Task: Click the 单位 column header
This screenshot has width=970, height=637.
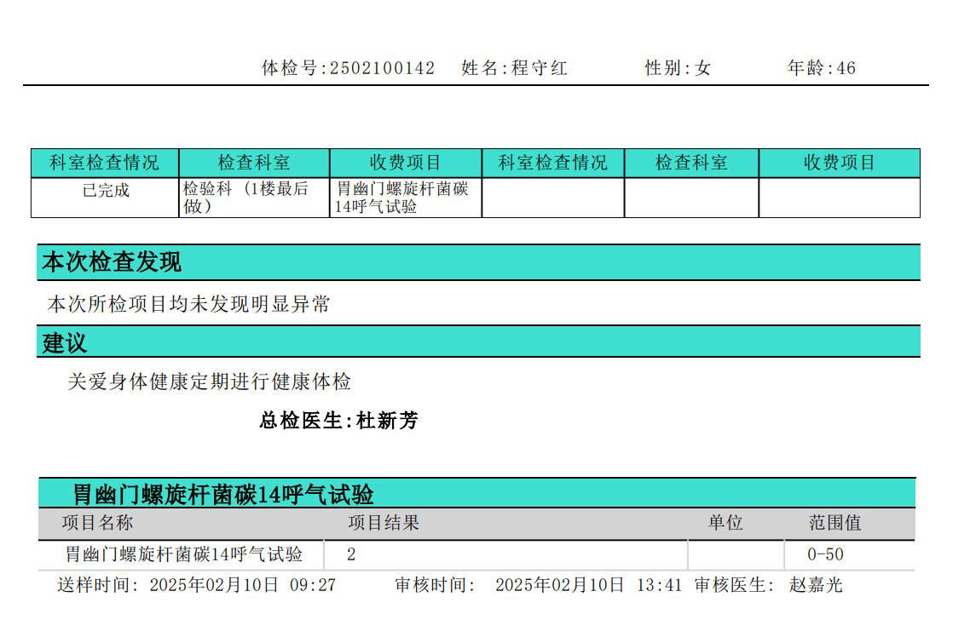Action: (725, 522)
